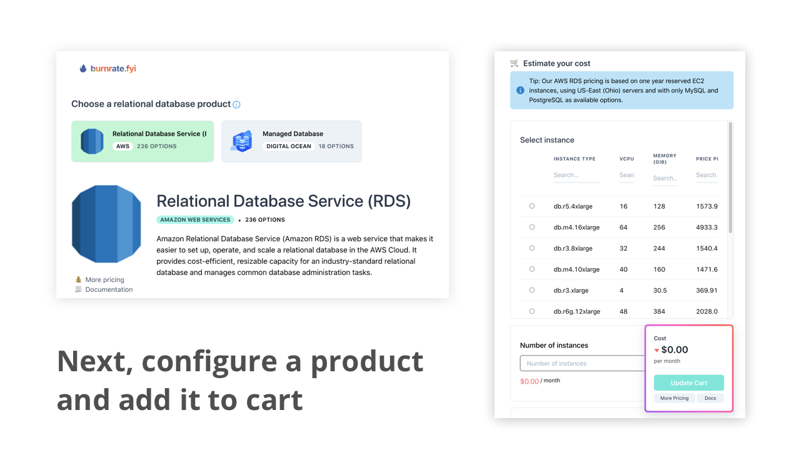Click the Digital Ocean Managed Database icon
This screenshot has width=794, height=475.
[241, 141]
